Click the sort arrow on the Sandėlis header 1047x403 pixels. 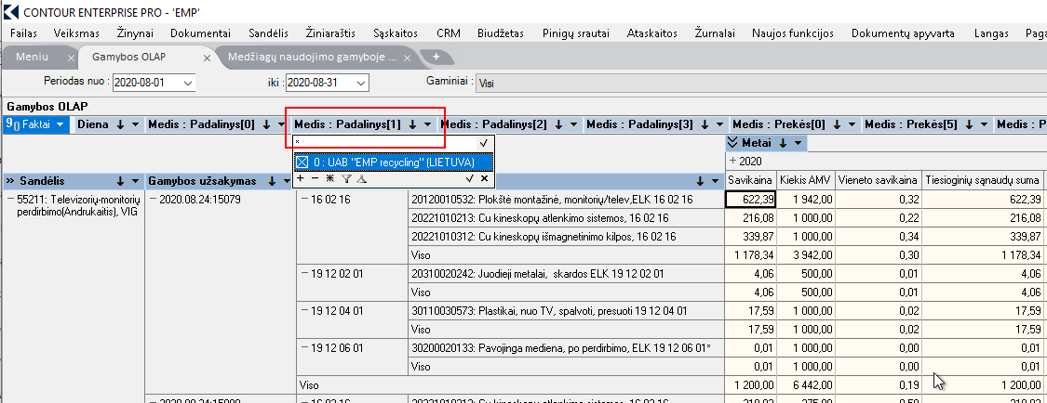pos(121,180)
